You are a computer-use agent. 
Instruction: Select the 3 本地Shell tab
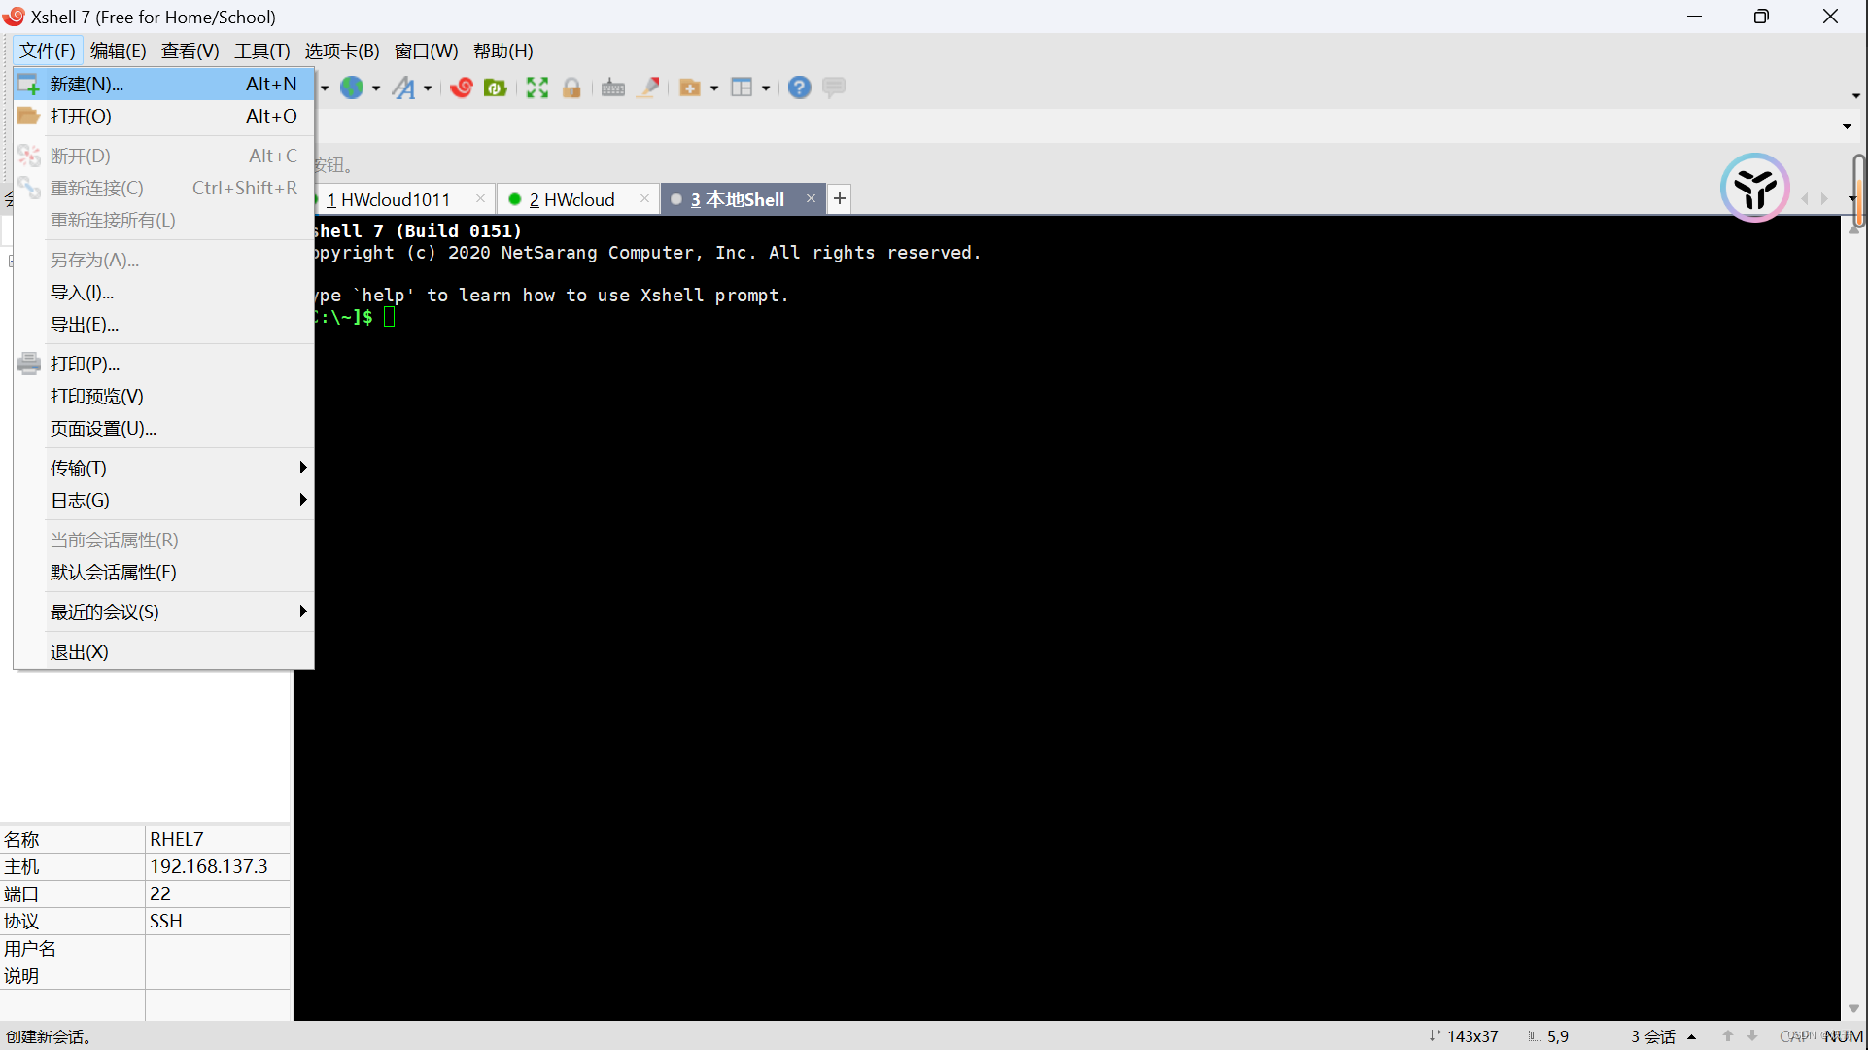point(738,200)
